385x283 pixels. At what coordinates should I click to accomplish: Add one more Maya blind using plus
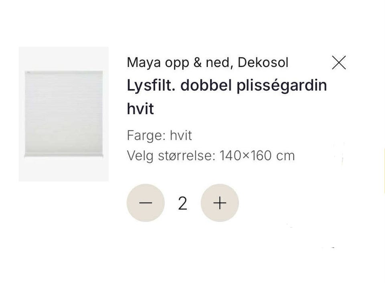(x=220, y=203)
